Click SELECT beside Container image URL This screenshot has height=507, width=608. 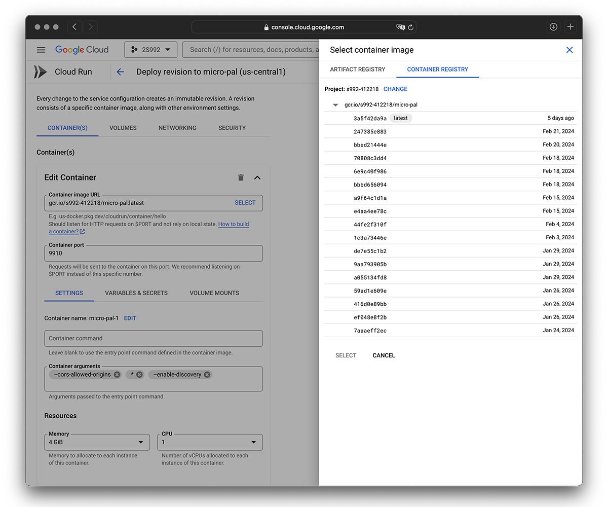click(x=245, y=202)
